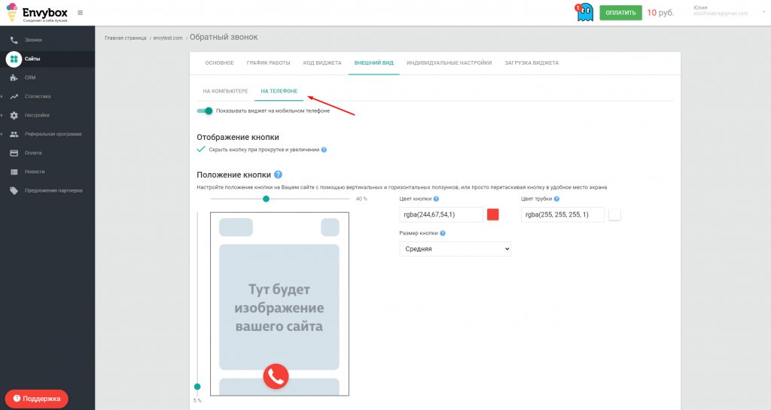Open the Настройки gear icon in sidebar
771x410 pixels.
(14, 115)
